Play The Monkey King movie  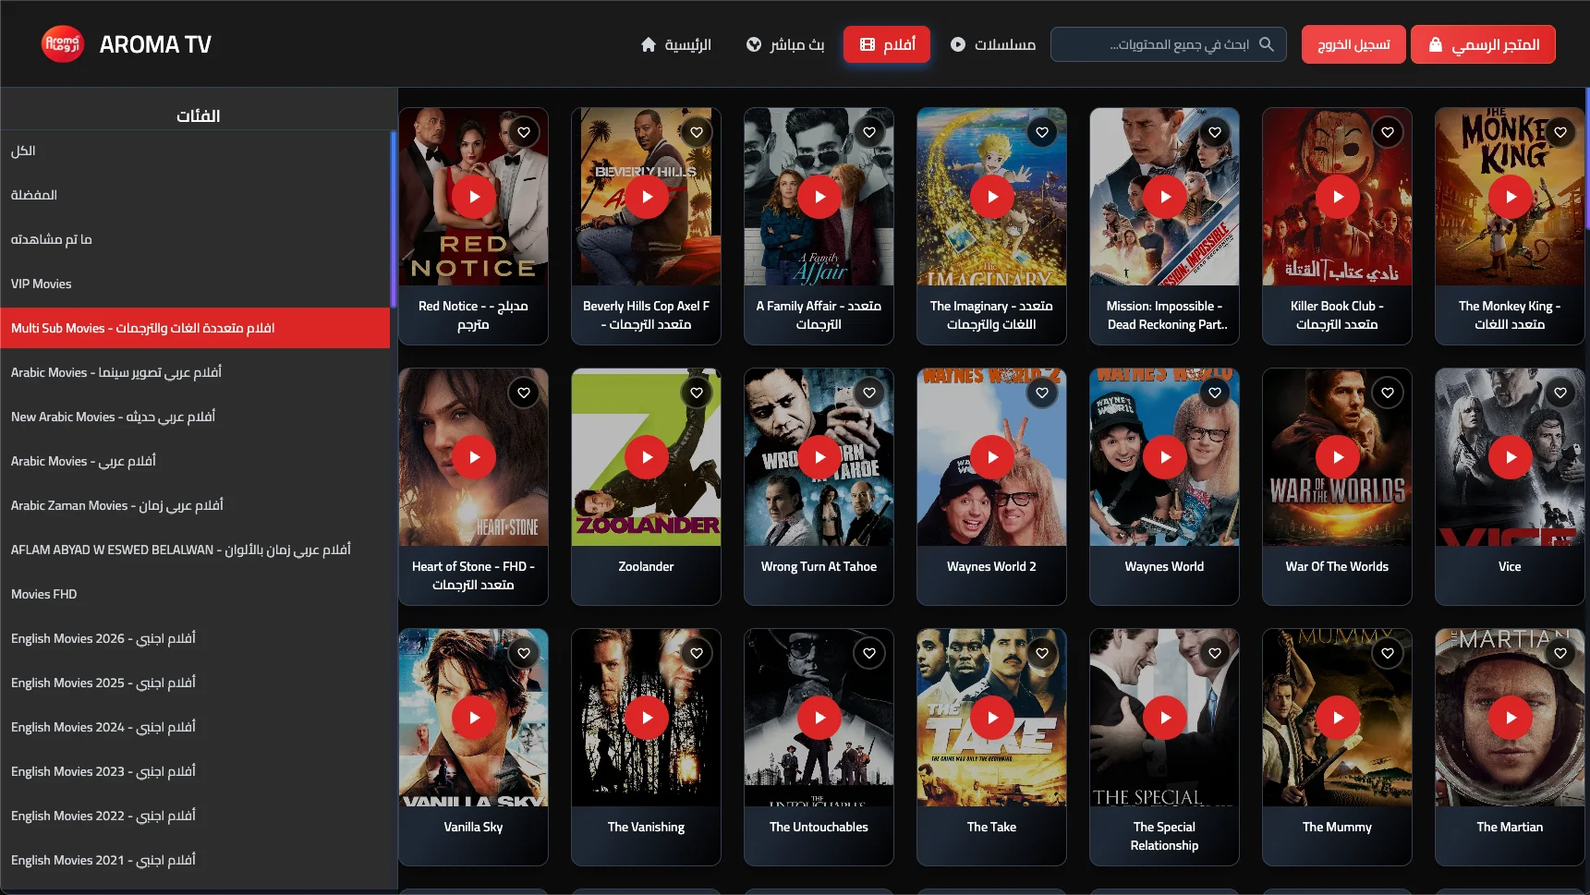tap(1511, 197)
